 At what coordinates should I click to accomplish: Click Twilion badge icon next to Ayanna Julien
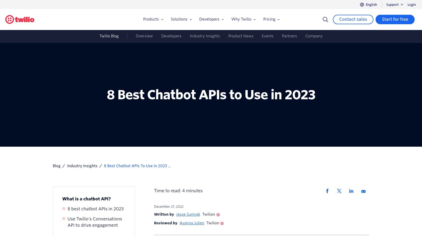click(222, 223)
